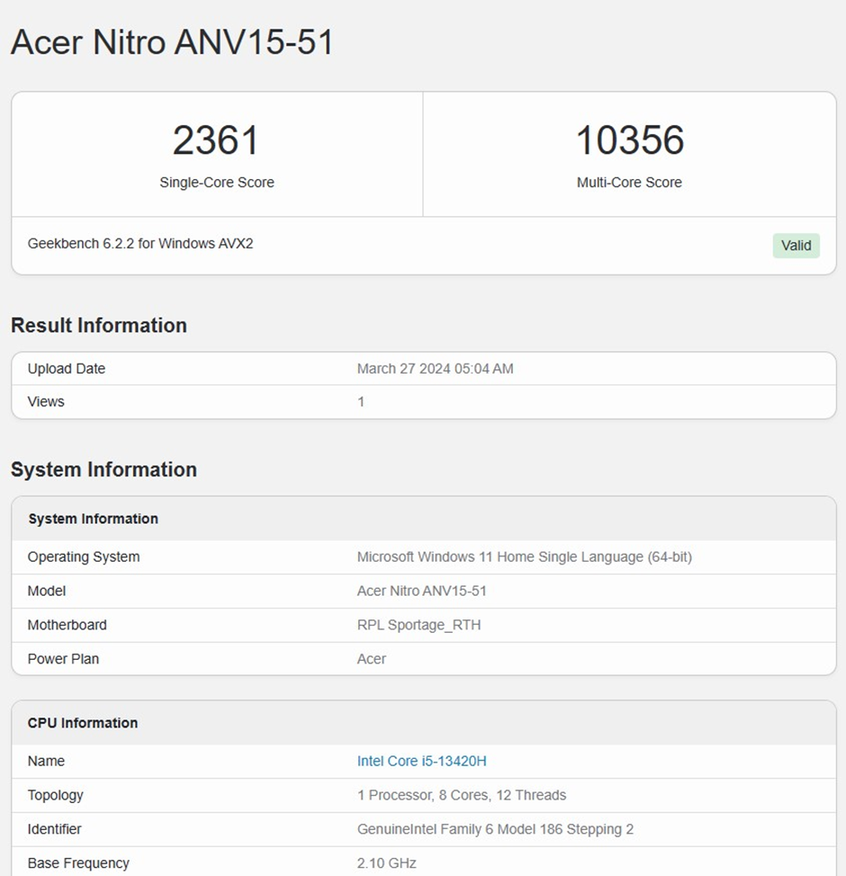846x876 pixels.
Task: Select the 2361 single-core score value
Action: 216,140
